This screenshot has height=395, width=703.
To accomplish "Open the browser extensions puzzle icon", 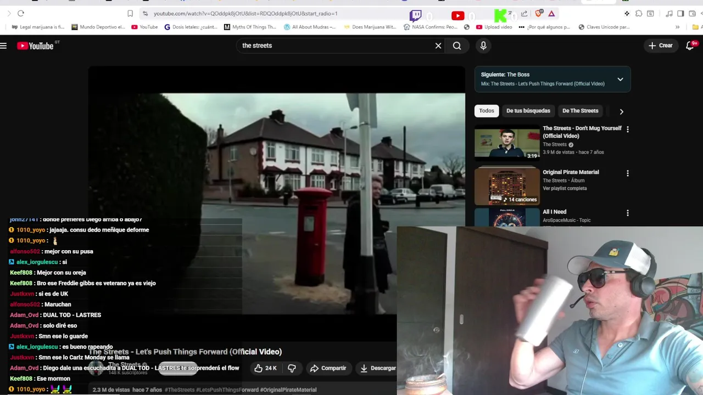I will (639, 13).
